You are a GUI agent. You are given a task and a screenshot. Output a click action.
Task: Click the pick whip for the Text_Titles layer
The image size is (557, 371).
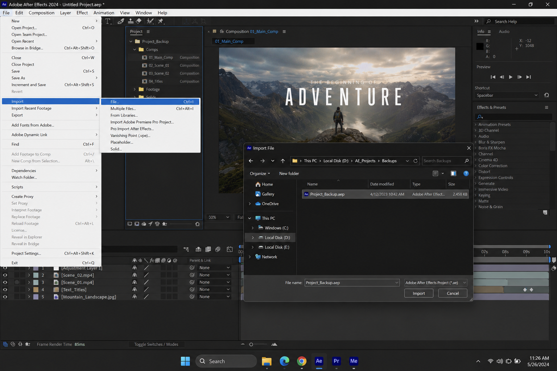point(192,289)
